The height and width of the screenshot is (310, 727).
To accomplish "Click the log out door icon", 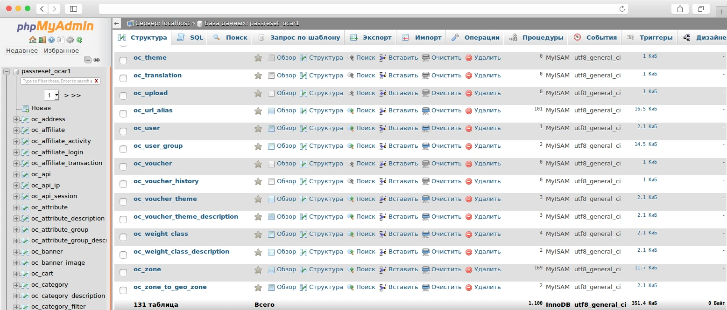I will pyautogui.click(x=42, y=40).
